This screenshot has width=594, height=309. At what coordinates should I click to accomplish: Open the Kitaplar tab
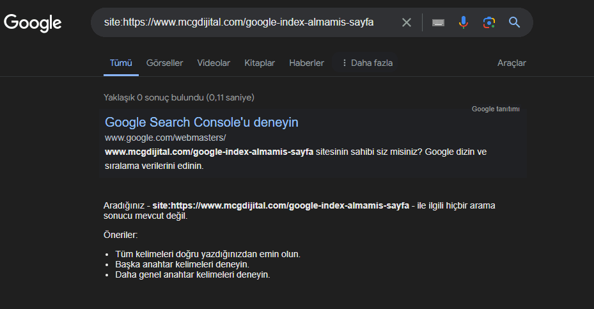(260, 63)
